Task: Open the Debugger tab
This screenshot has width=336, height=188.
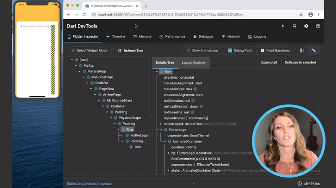Action: coord(203,36)
